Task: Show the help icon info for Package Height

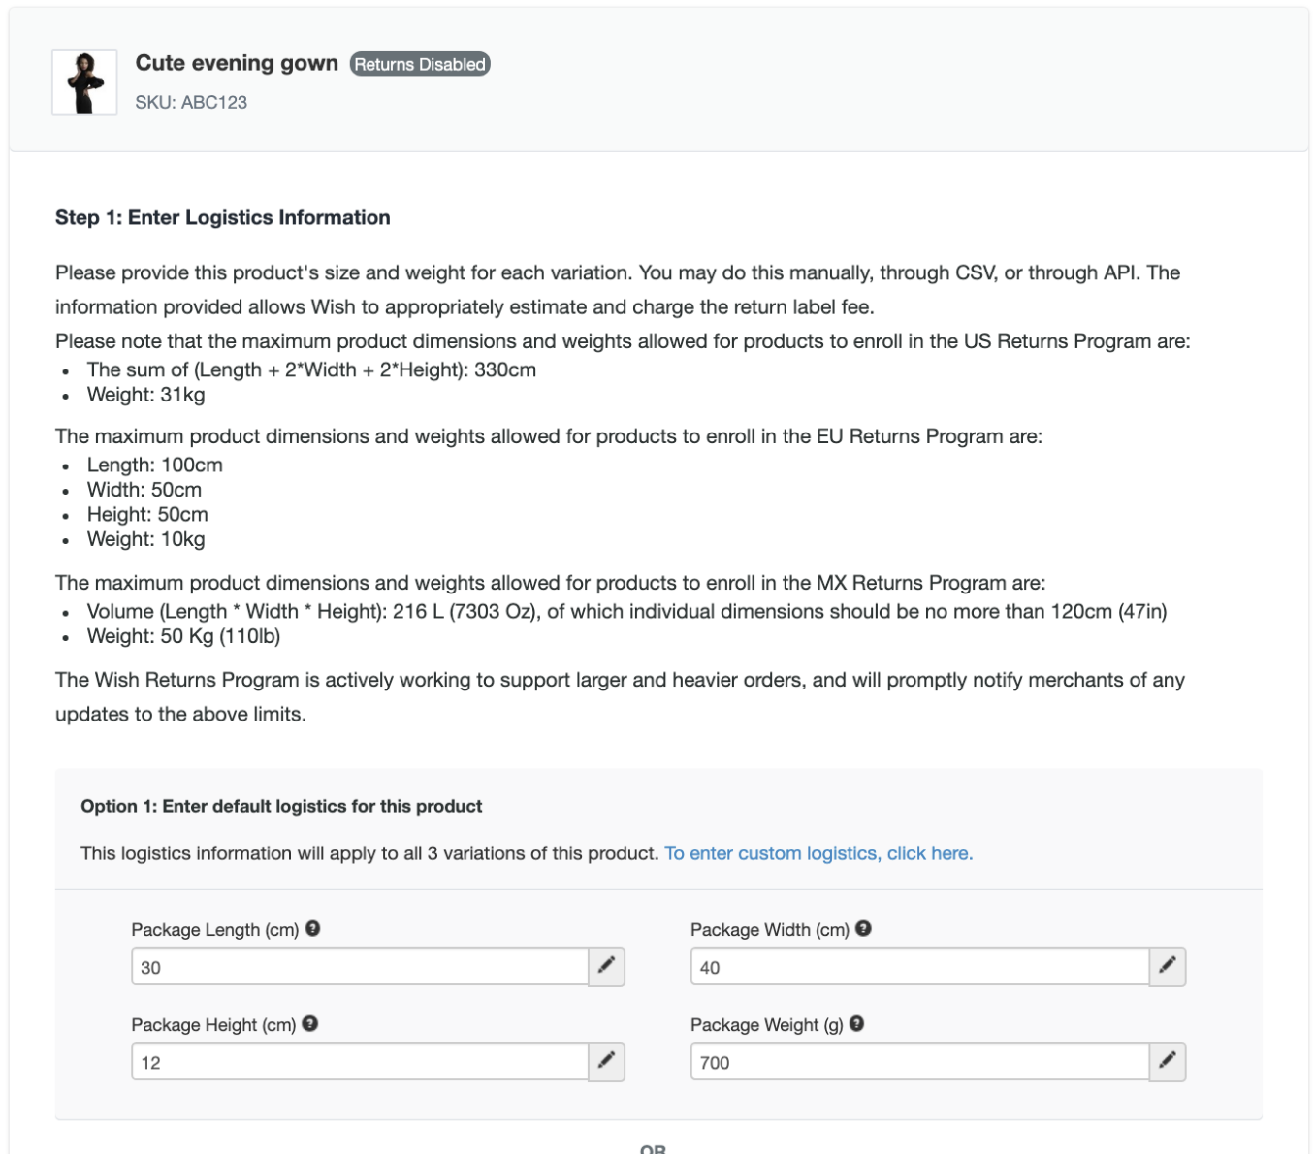Action: [310, 1023]
